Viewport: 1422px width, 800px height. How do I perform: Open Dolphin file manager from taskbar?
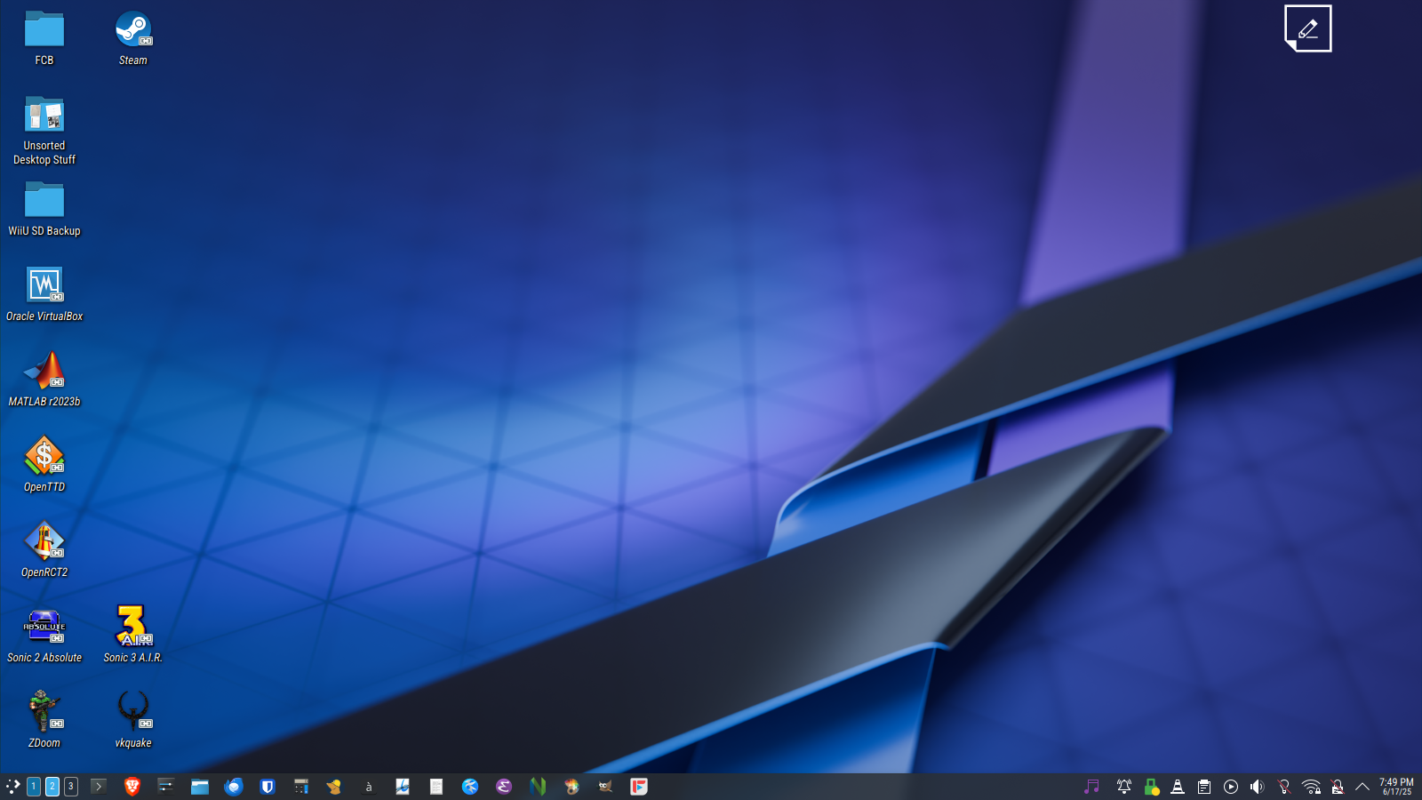(200, 786)
